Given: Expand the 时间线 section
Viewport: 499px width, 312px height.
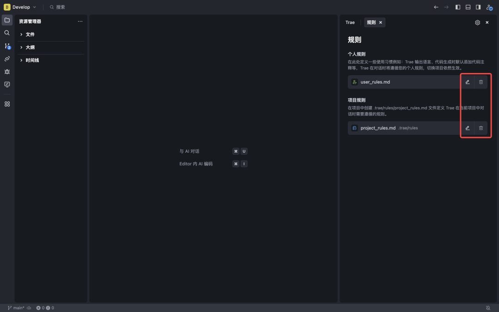Looking at the screenshot, I should (51, 60).
